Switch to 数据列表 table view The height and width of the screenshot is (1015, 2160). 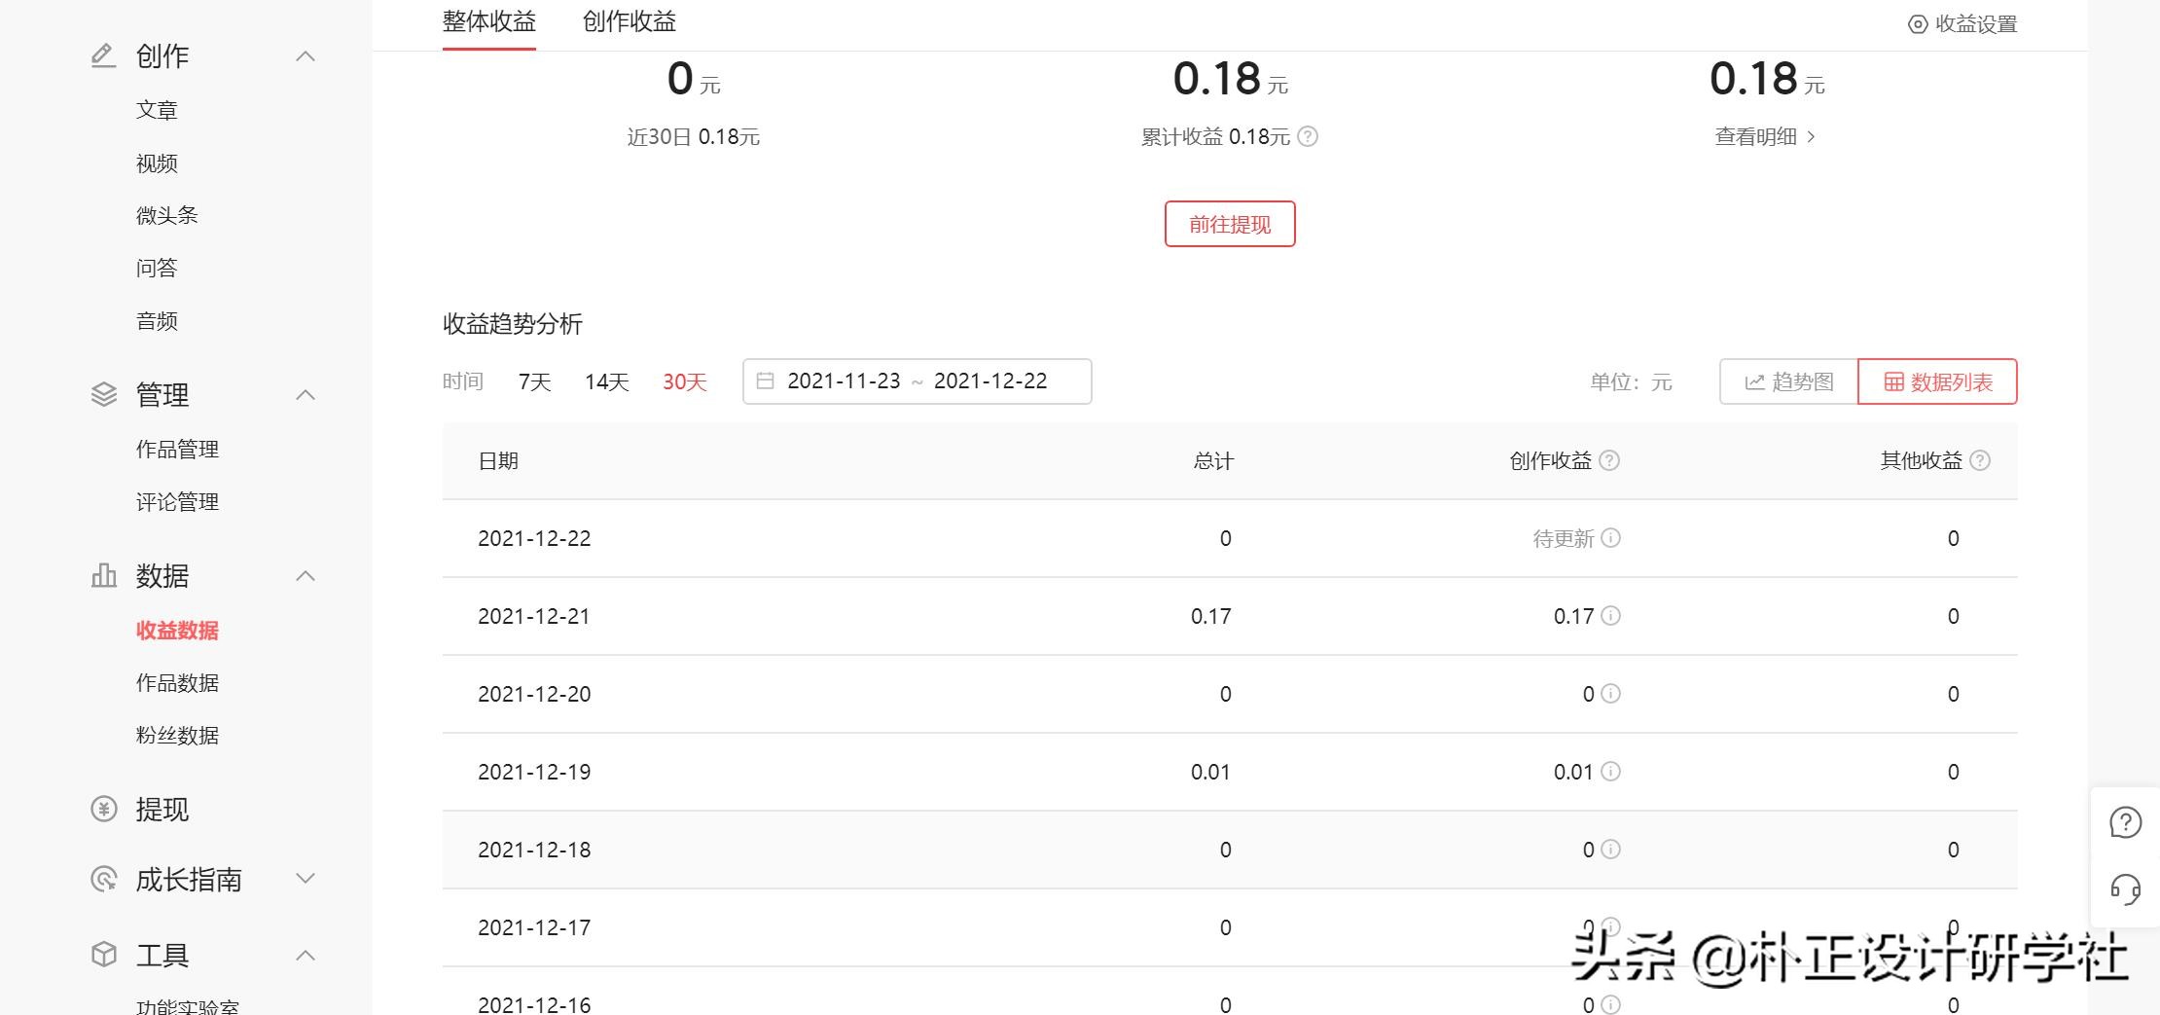click(x=1937, y=381)
